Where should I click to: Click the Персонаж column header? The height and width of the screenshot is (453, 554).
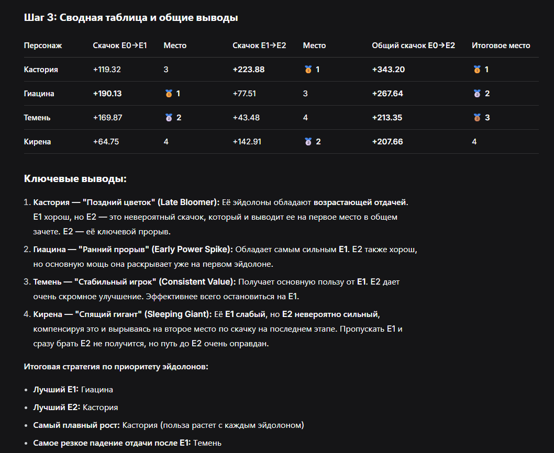coord(43,46)
